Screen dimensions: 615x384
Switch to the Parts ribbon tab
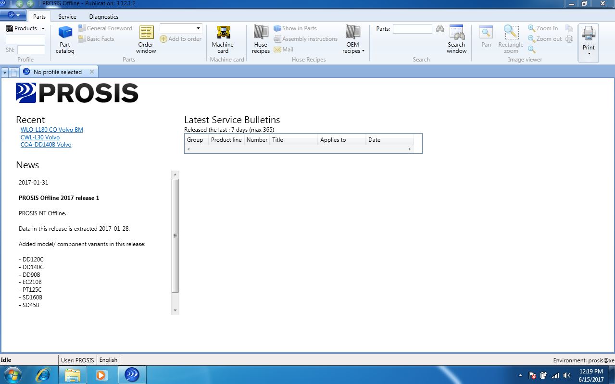pyautogui.click(x=39, y=16)
